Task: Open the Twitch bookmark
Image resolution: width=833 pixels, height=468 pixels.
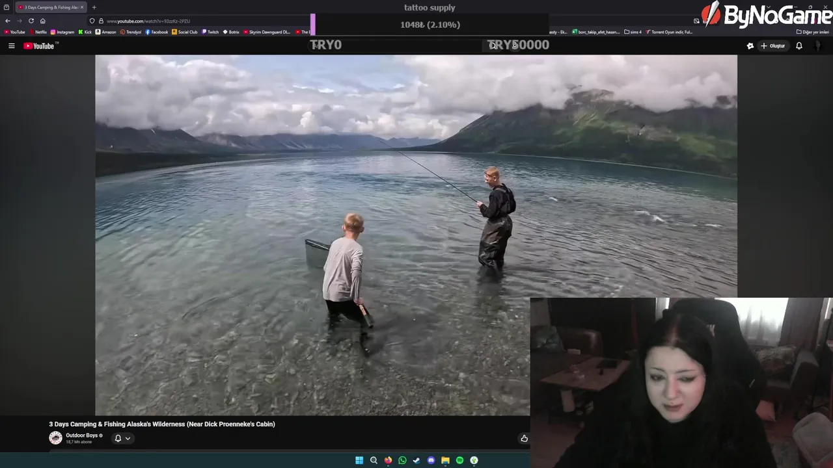Action: click(210, 32)
